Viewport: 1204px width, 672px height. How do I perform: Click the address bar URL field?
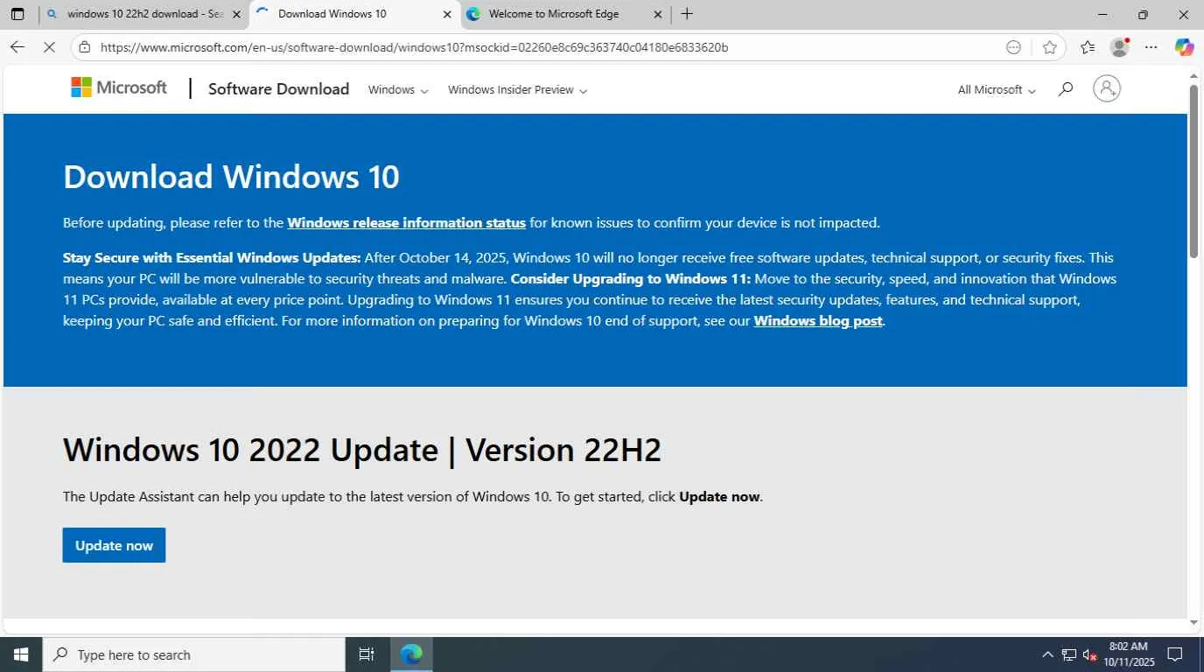542,47
